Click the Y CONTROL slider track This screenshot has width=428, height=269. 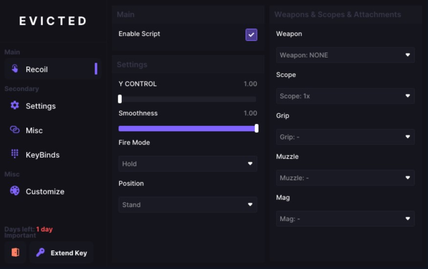tap(188, 100)
